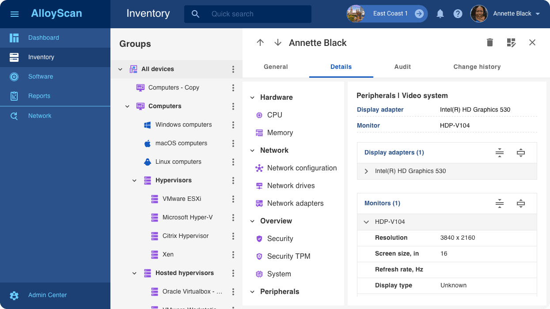Expand the Intel(R) HD Graphics 530 row
This screenshot has width=550, height=309.
click(x=366, y=171)
